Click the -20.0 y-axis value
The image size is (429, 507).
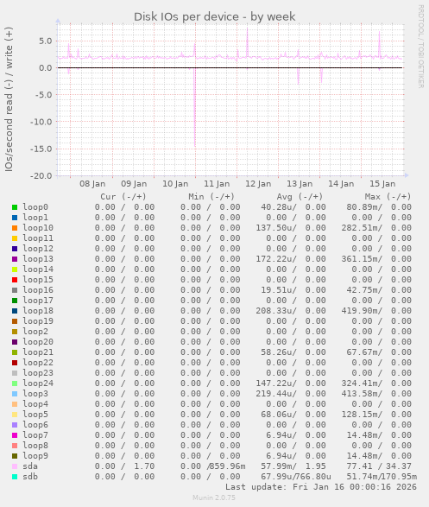pyautogui.click(x=41, y=176)
